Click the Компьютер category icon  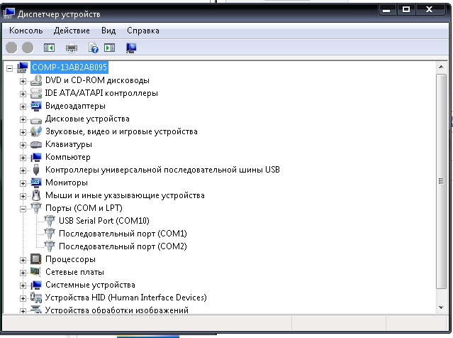[x=36, y=157]
